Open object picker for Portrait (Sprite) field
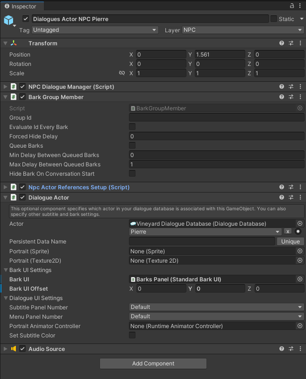The height and width of the screenshot is (379, 306). tap(300, 251)
